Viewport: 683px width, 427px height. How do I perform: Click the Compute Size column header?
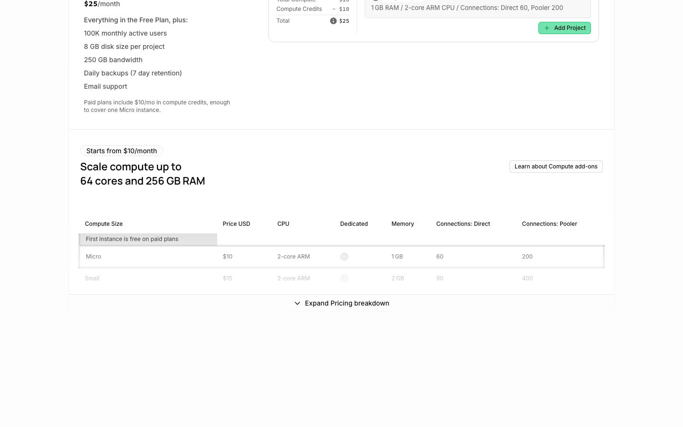[x=104, y=224]
